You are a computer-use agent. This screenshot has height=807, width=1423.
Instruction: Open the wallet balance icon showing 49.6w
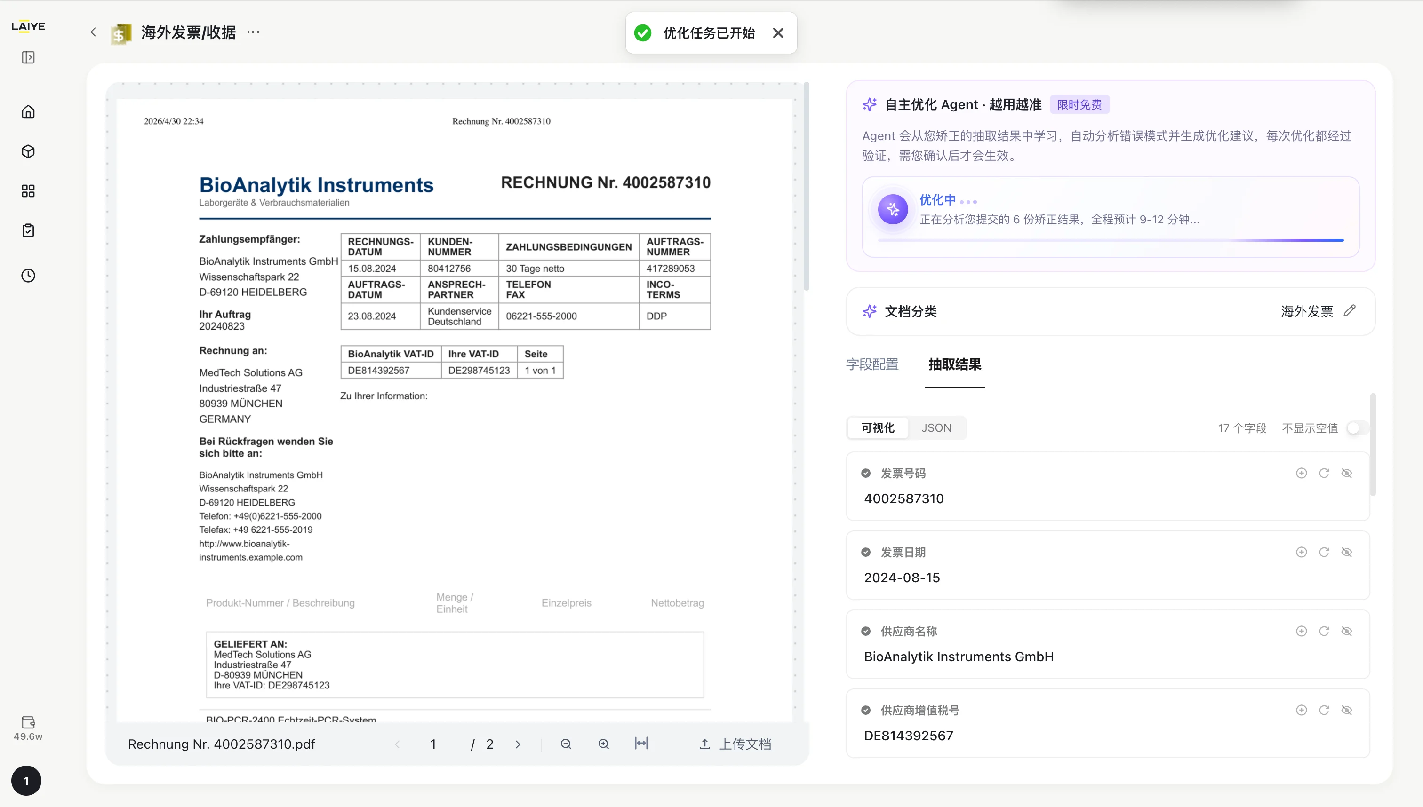[x=28, y=728]
